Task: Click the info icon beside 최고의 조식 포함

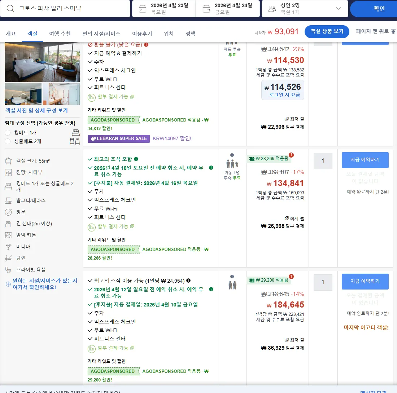Action: 136,159
